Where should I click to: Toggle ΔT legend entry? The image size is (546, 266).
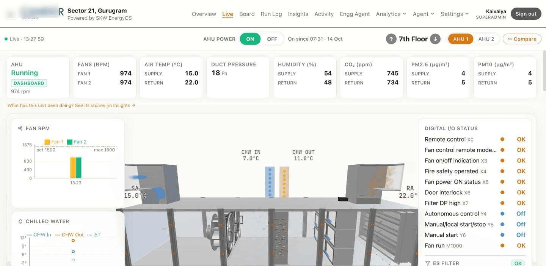coord(94,235)
